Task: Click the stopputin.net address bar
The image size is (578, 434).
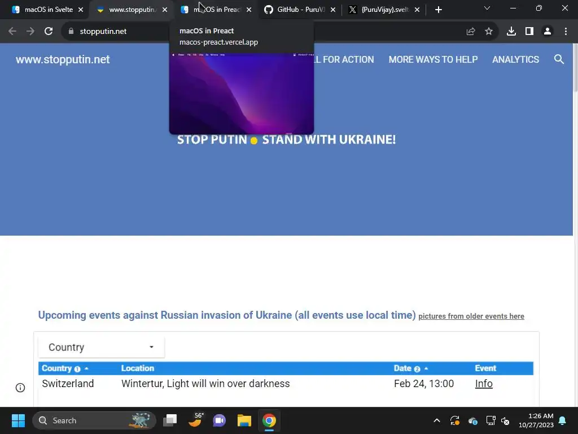Action: coord(103,32)
